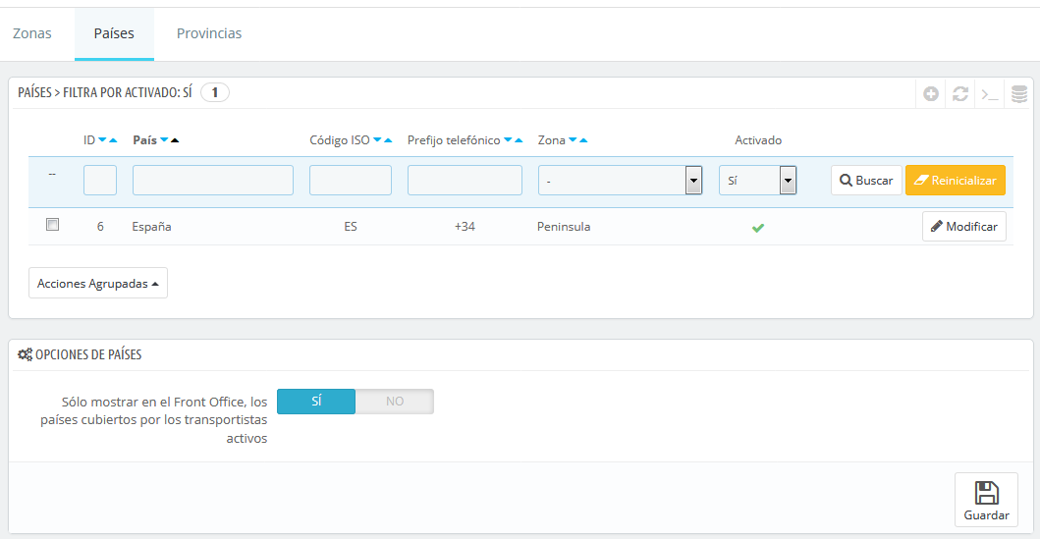The width and height of the screenshot is (1040, 539).
Task: Set front office option to NO
Action: 395,402
